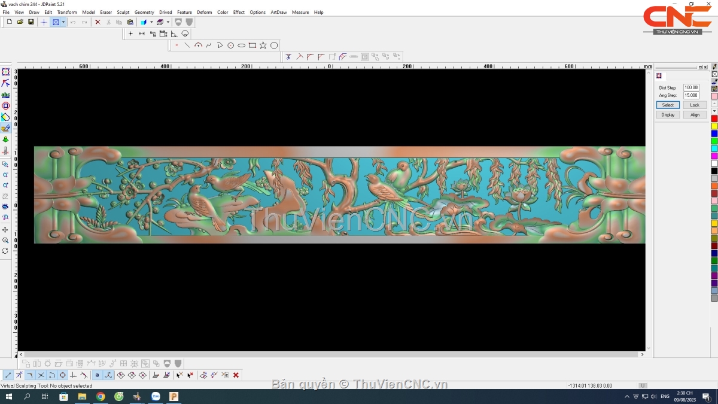Click the Display button
This screenshot has width=718, height=404.
(668, 114)
